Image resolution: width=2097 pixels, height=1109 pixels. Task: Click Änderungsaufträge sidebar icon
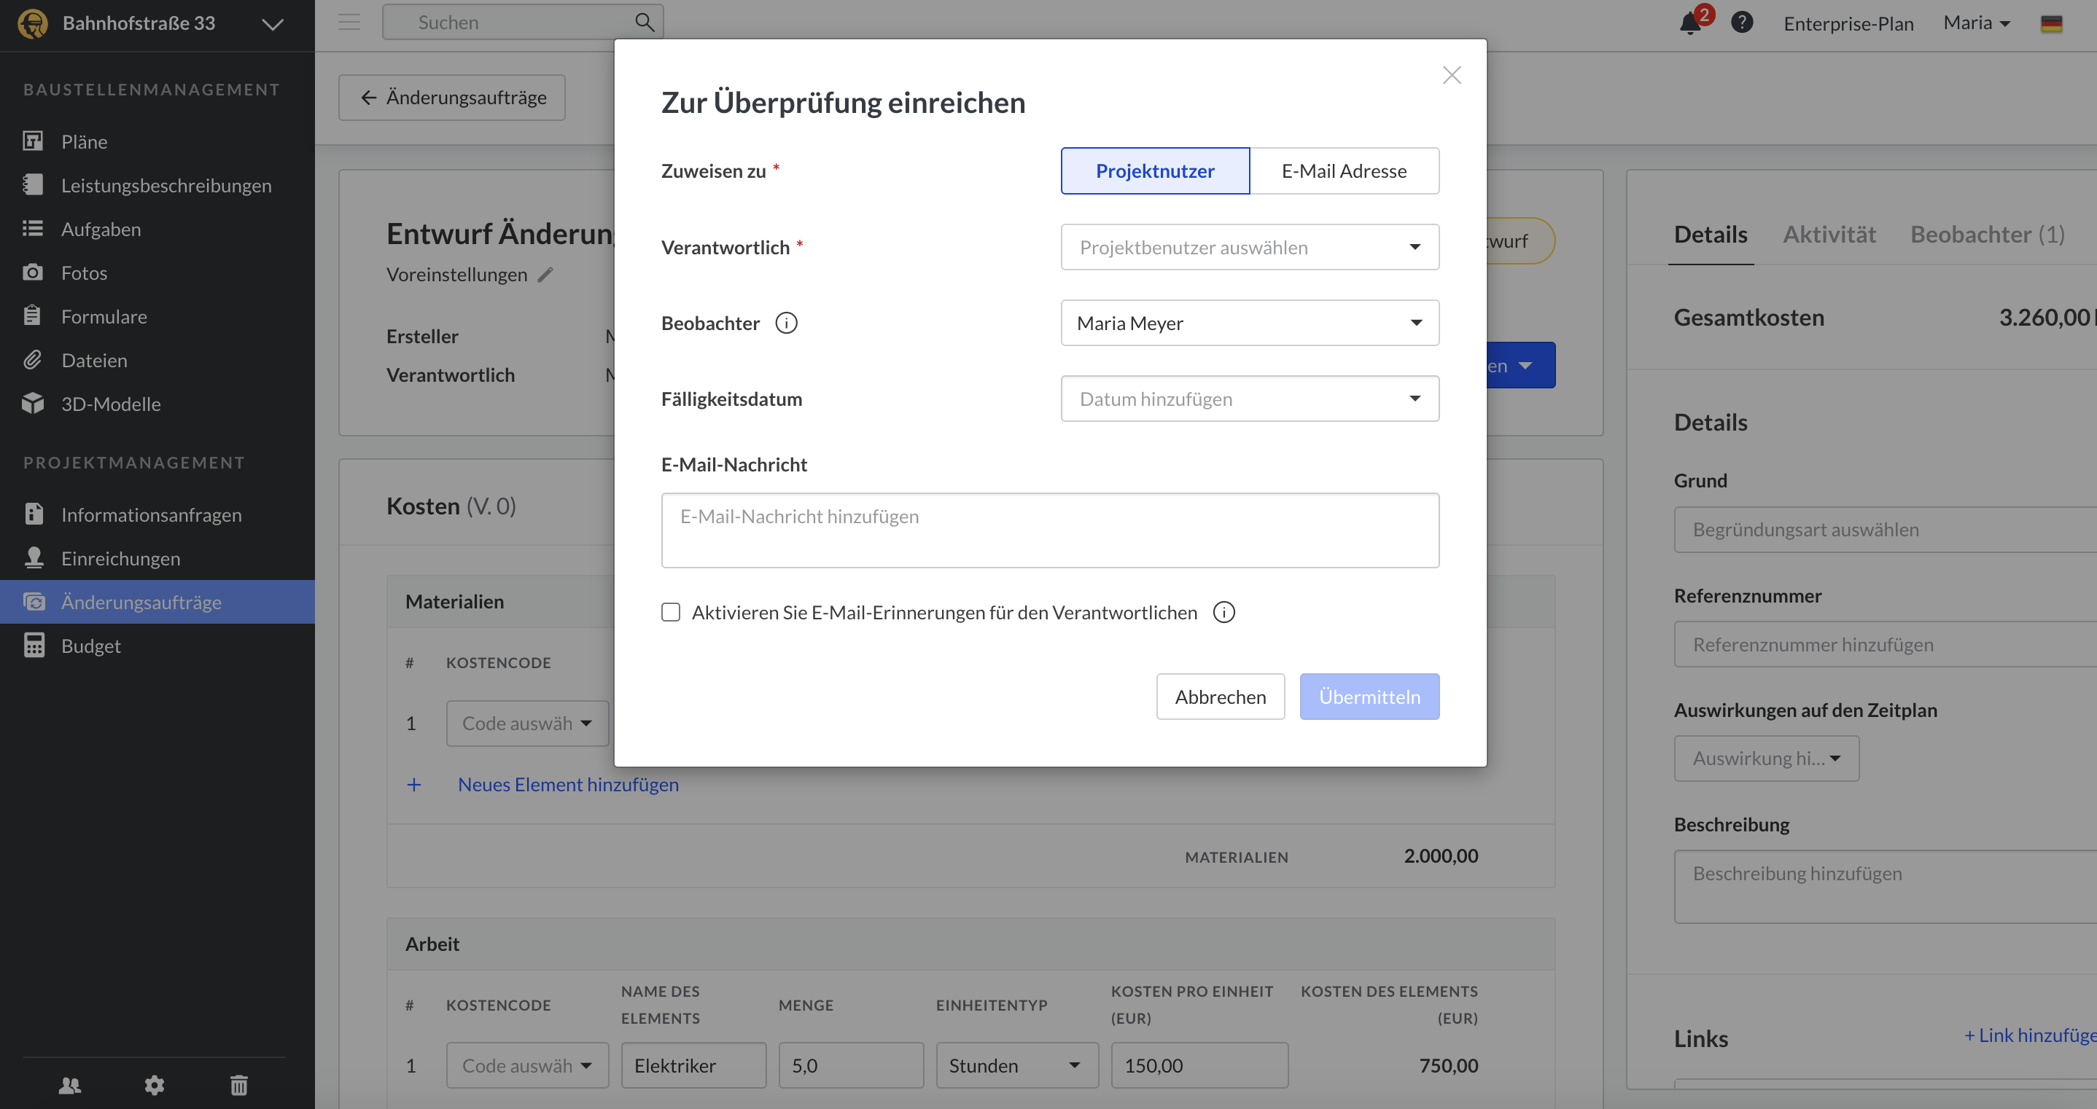tap(34, 602)
